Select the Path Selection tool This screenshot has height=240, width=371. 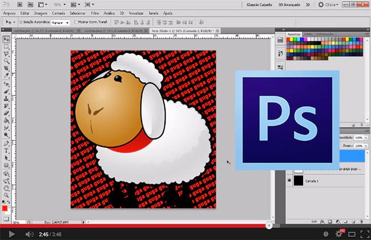coord(6,158)
